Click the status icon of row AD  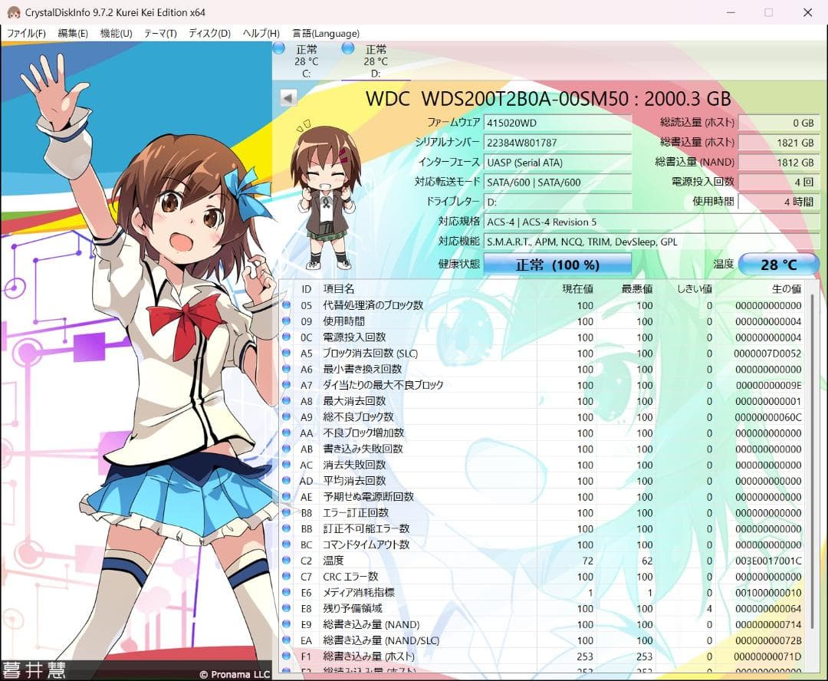coord(286,480)
